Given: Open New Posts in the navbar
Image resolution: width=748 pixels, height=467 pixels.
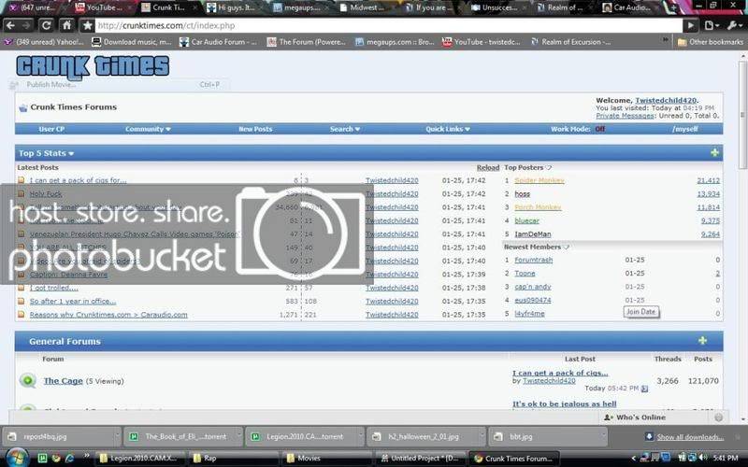Looking at the screenshot, I should (x=255, y=129).
